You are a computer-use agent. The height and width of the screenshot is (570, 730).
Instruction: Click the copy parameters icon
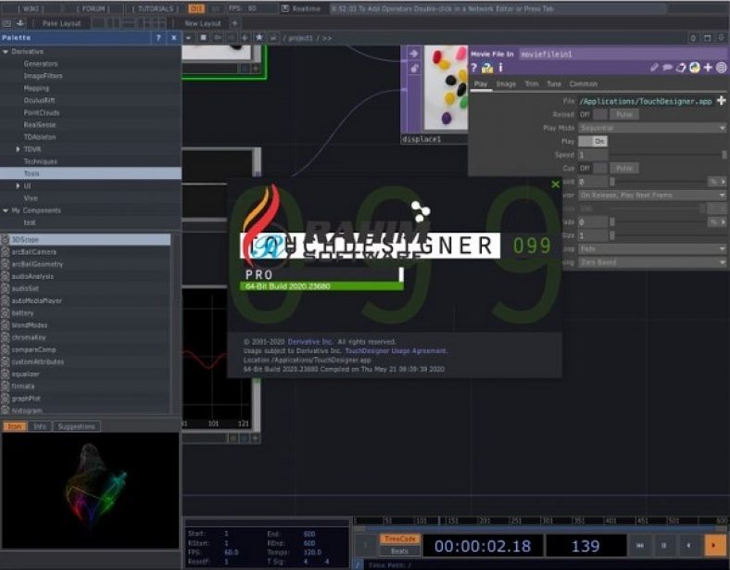click(x=681, y=68)
